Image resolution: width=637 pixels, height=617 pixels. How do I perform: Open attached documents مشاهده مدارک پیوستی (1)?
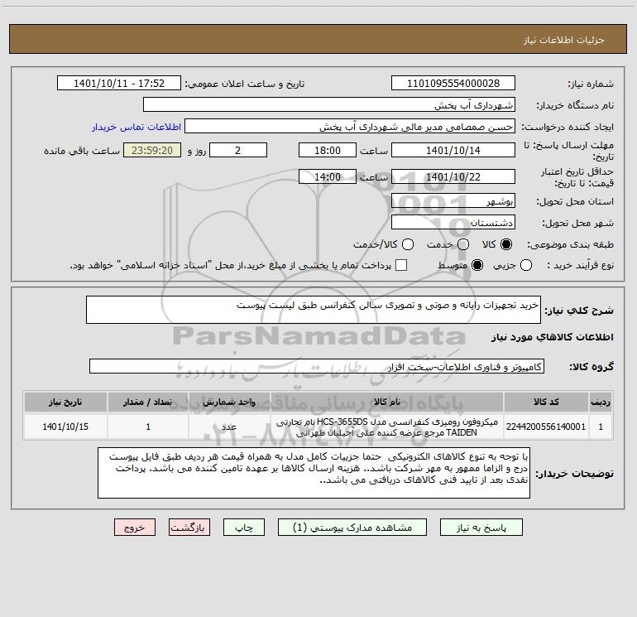click(x=352, y=527)
